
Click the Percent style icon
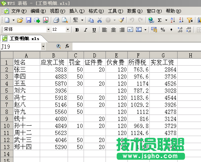(163, 30)
